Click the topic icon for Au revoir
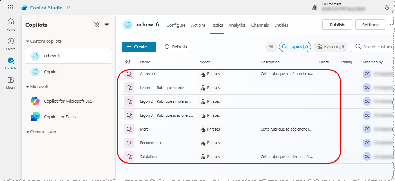This screenshot has height=181, width=395. point(129,74)
